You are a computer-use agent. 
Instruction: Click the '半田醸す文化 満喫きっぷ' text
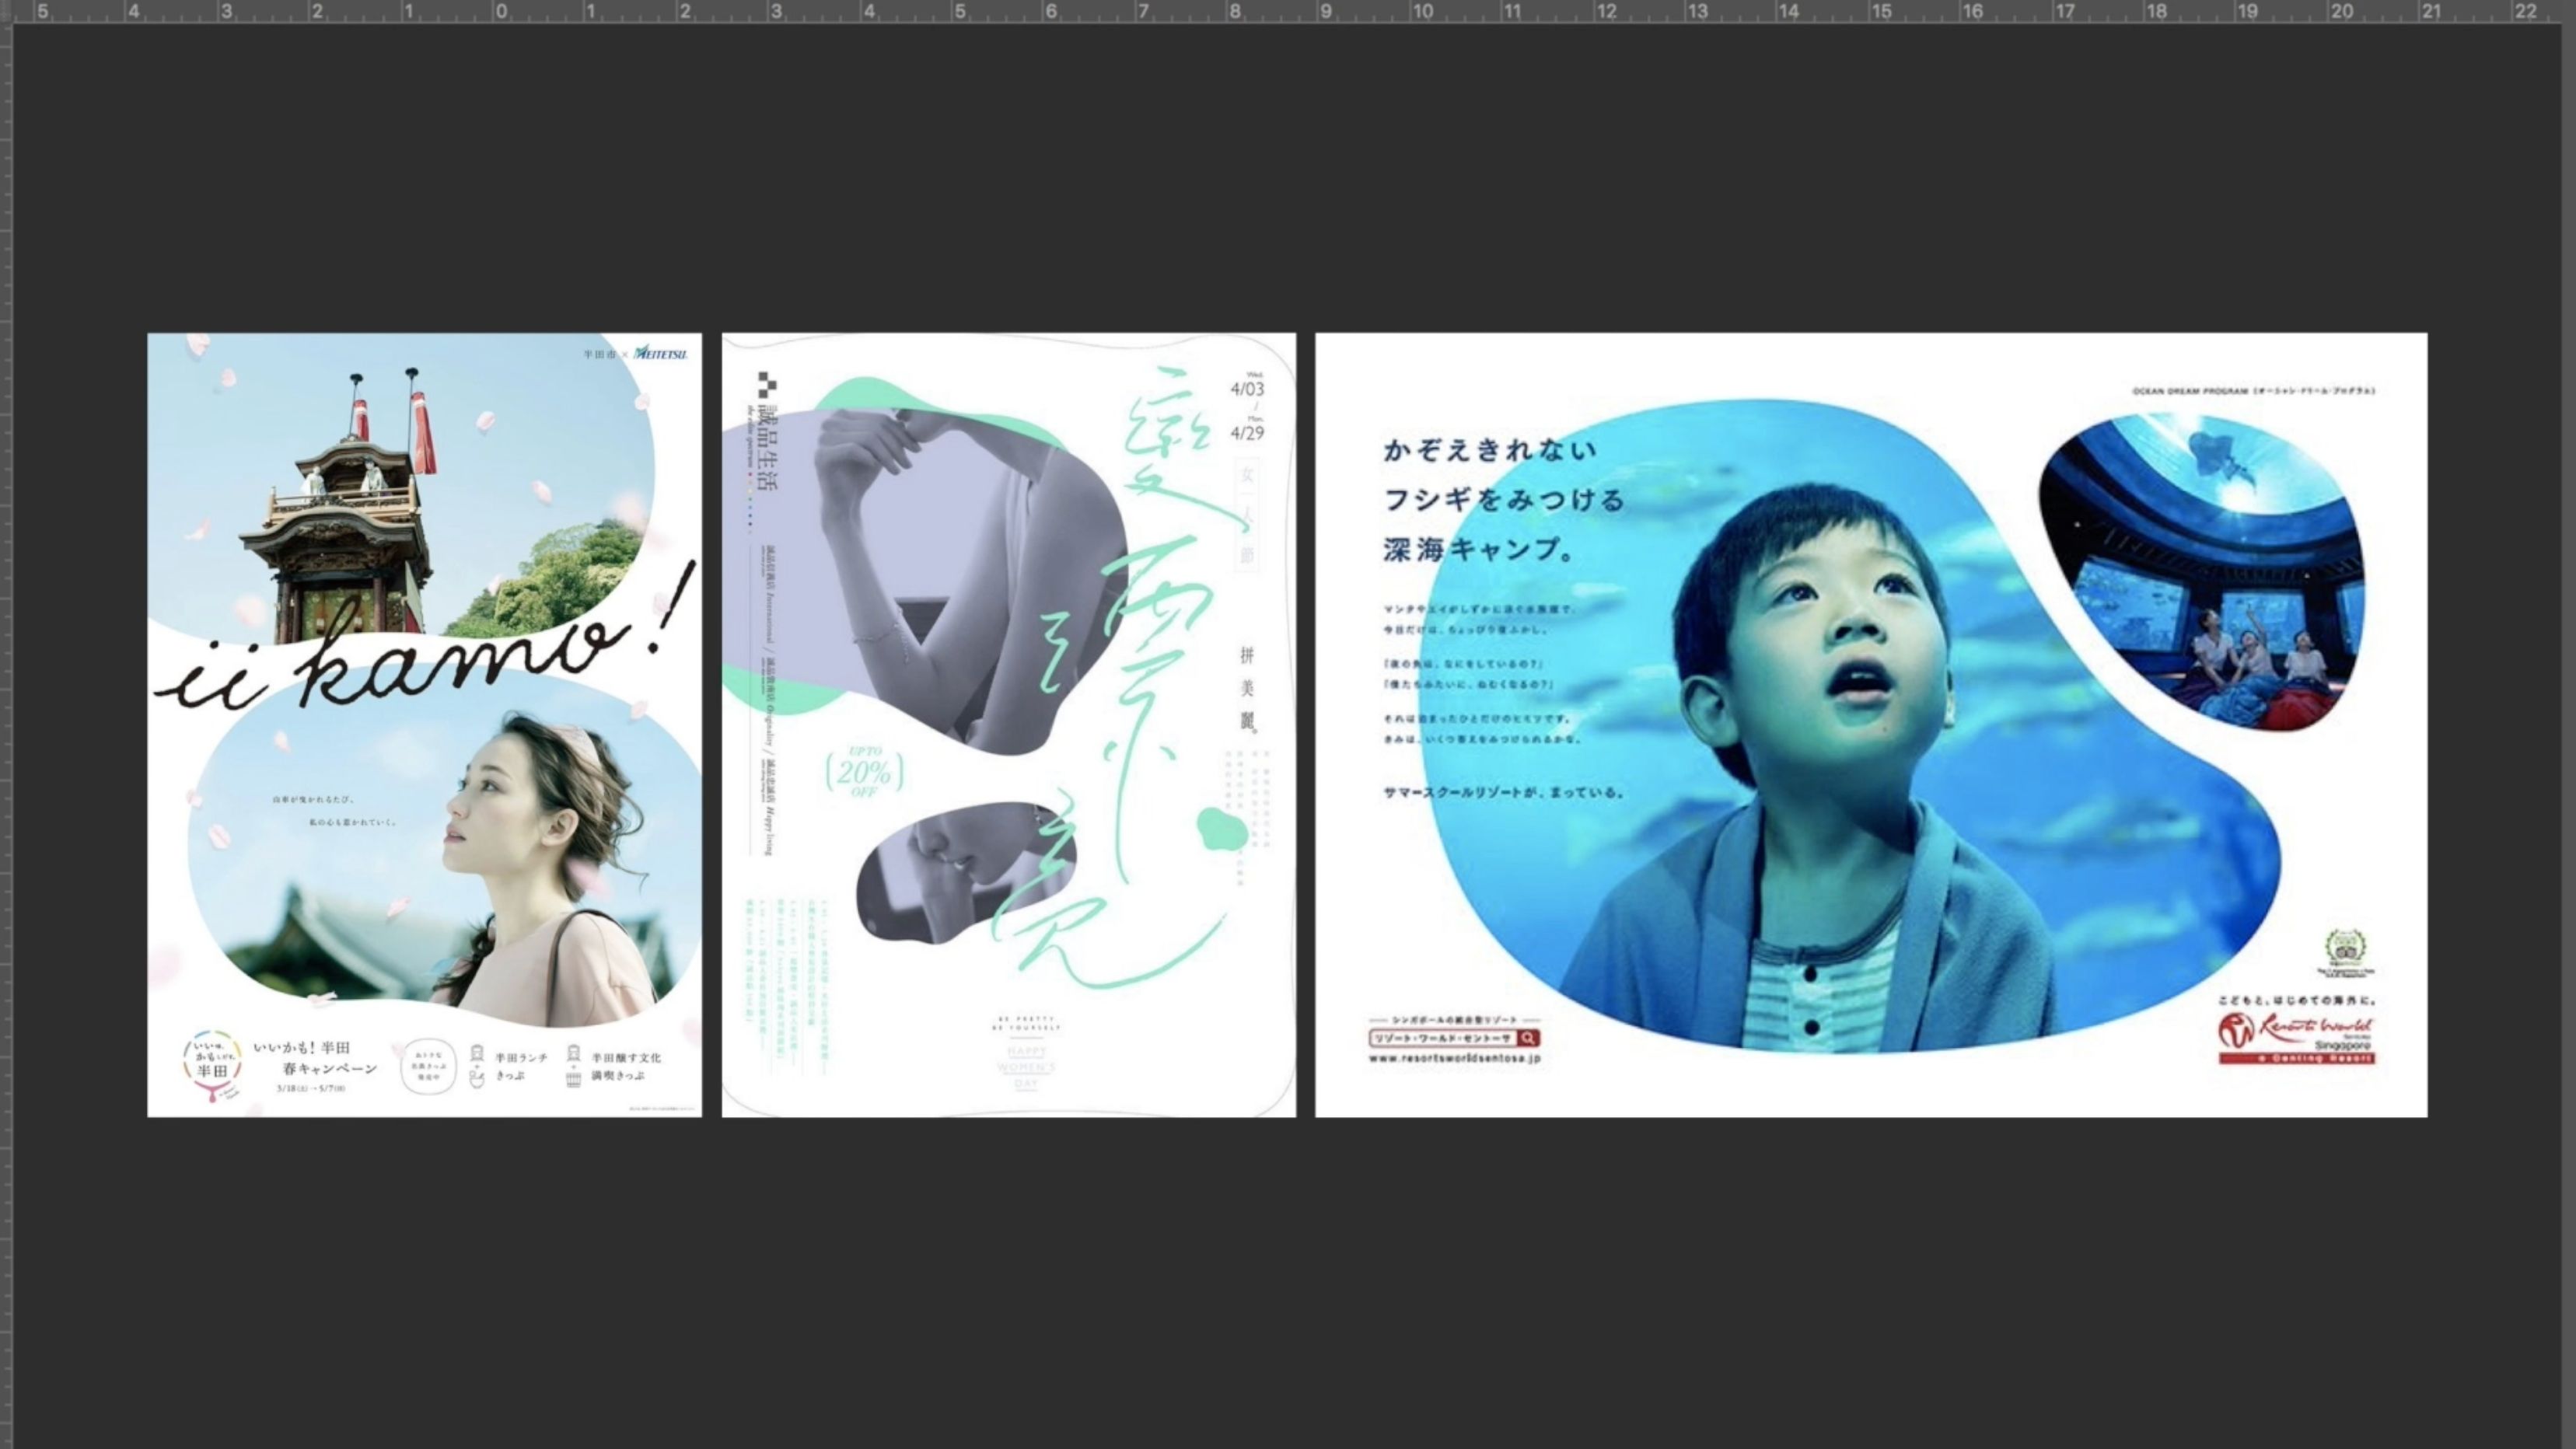click(x=626, y=1066)
